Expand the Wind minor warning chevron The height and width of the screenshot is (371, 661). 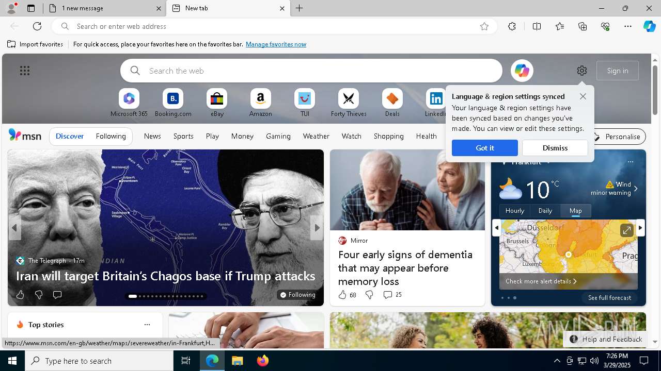point(636,189)
